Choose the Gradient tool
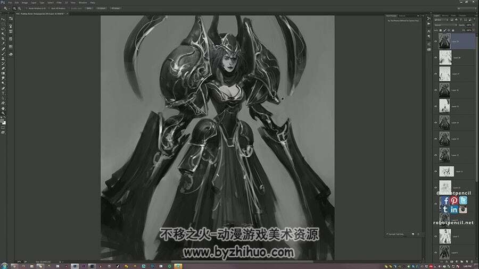 (x=3, y=73)
